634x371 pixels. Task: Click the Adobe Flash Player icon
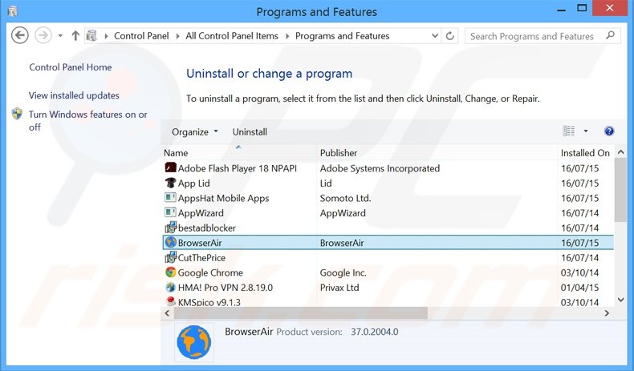pos(170,167)
